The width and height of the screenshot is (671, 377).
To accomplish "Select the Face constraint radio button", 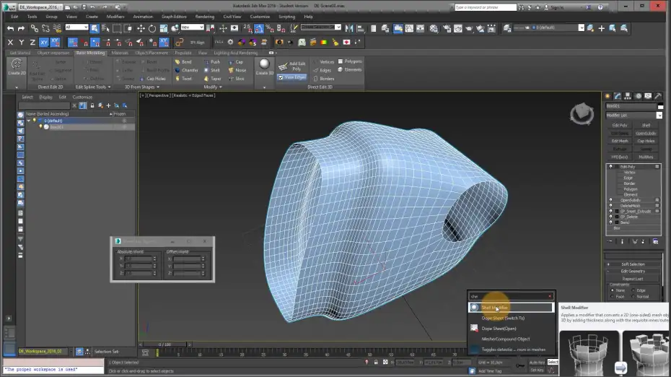I will 613,296.
